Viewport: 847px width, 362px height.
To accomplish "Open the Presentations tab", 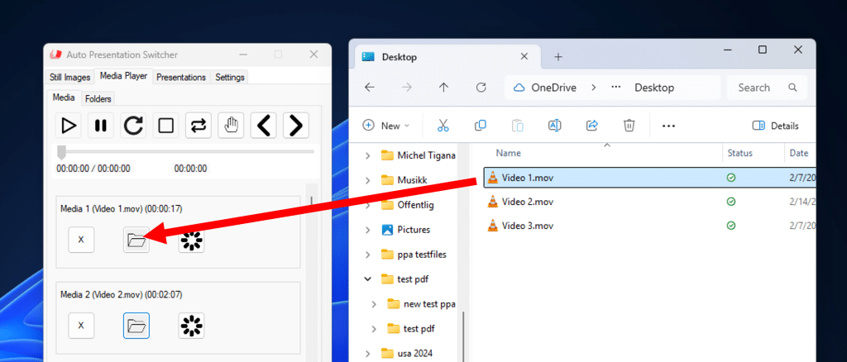I will 181,77.
